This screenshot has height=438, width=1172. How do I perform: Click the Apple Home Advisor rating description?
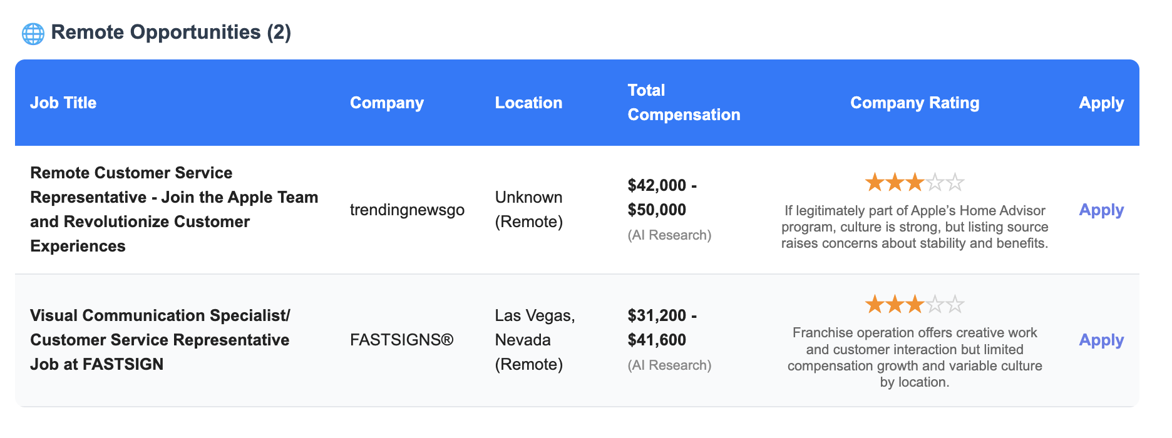(915, 227)
